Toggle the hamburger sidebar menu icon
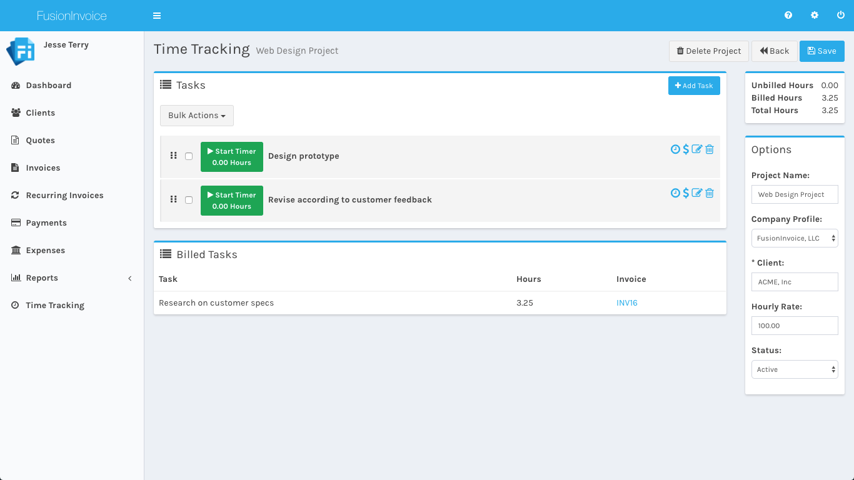 pyautogui.click(x=157, y=16)
